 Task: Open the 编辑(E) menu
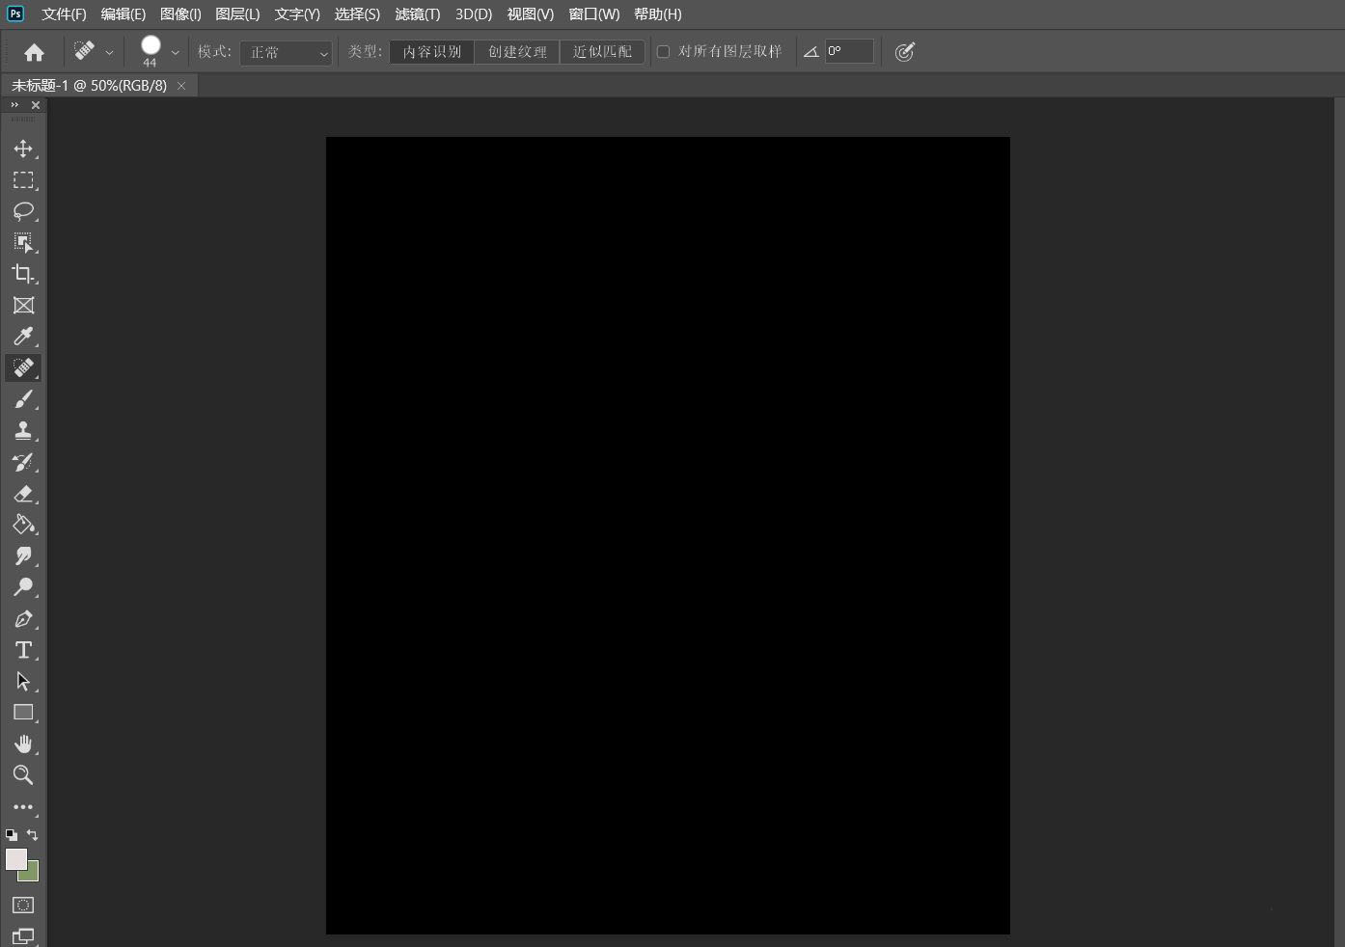(123, 14)
